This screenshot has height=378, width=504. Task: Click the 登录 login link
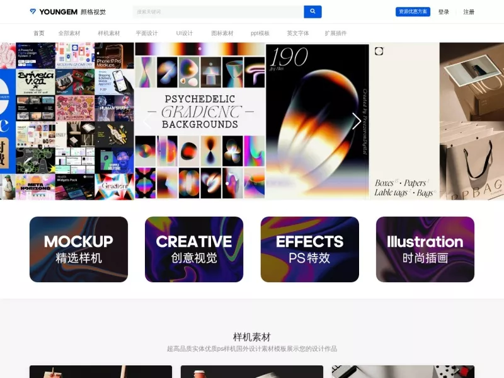(444, 12)
